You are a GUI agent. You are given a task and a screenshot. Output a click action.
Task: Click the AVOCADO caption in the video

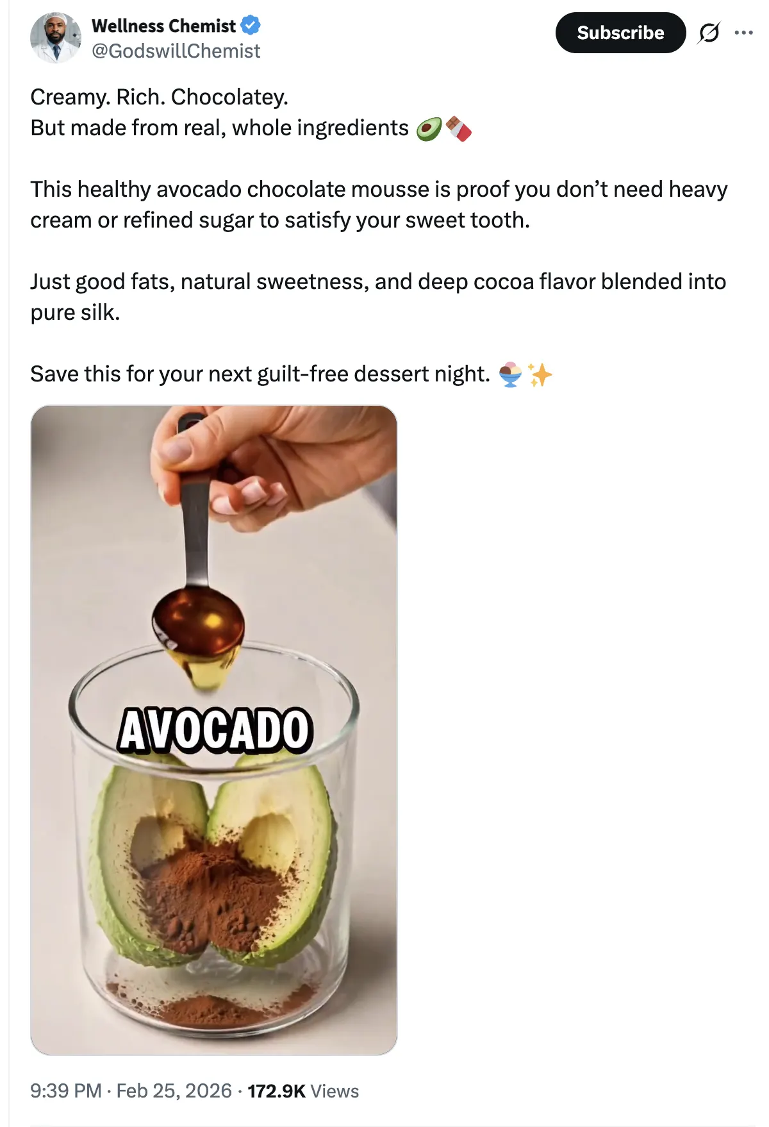215,730
